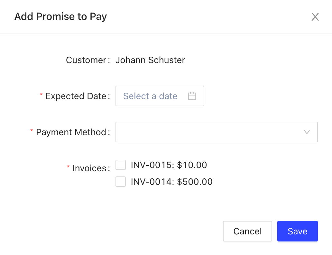Viewport: 332px width, 255px height.
Task: Click the calendar icon in Expected Date
Action: tap(192, 96)
